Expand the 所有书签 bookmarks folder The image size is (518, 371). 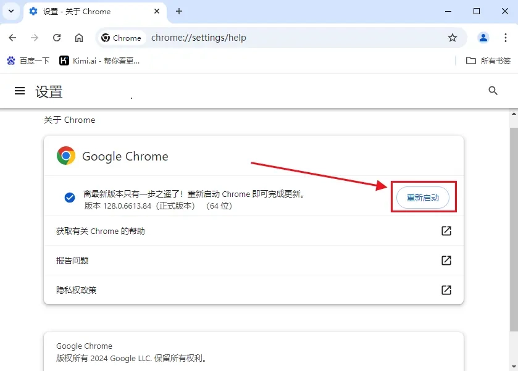click(488, 60)
